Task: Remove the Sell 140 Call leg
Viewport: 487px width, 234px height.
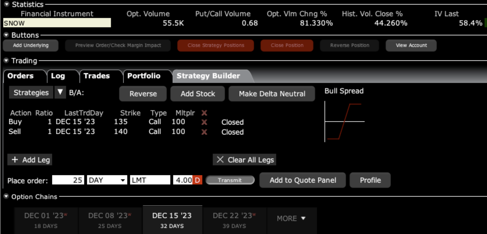Action: point(204,132)
